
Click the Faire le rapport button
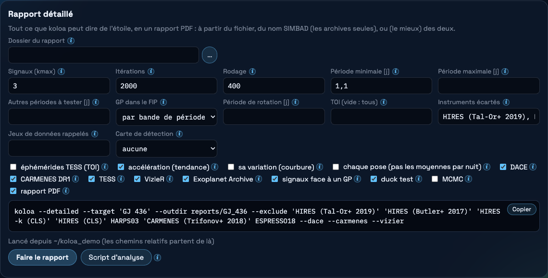[42, 257]
